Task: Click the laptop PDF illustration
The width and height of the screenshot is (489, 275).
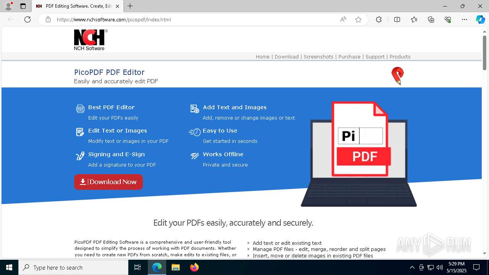Action: [359, 154]
